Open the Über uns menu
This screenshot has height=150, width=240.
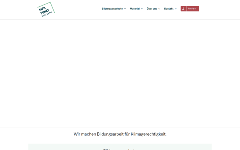point(152,9)
